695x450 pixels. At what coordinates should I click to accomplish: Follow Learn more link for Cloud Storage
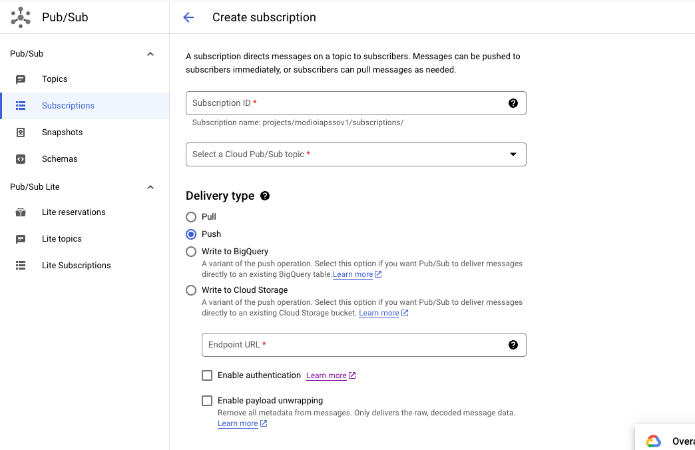[x=379, y=313]
